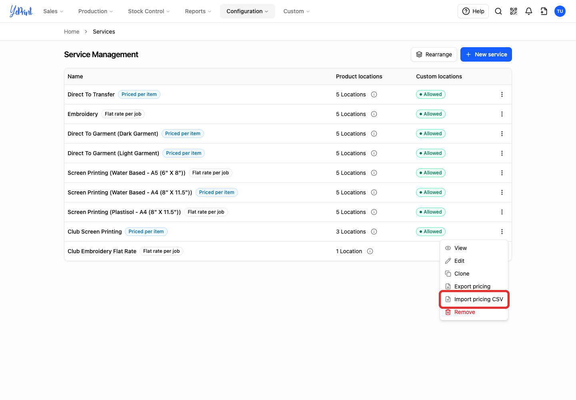Expand the Production menu

pos(96,11)
